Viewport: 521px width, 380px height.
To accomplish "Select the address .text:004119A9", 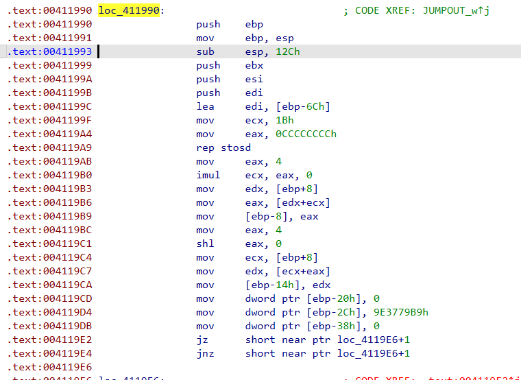I will pos(49,147).
